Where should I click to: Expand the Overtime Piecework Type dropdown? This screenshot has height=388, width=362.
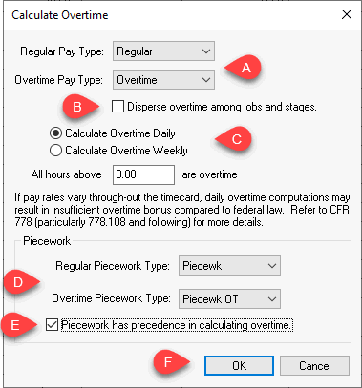pos(229,298)
